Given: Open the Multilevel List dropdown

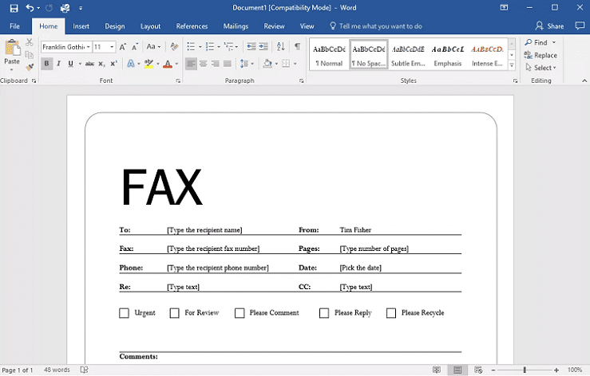Looking at the screenshot, I should [x=236, y=47].
